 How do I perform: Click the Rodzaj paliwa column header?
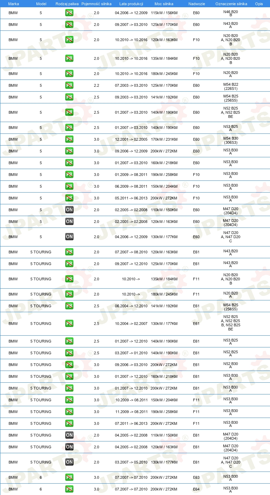(x=67, y=4)
